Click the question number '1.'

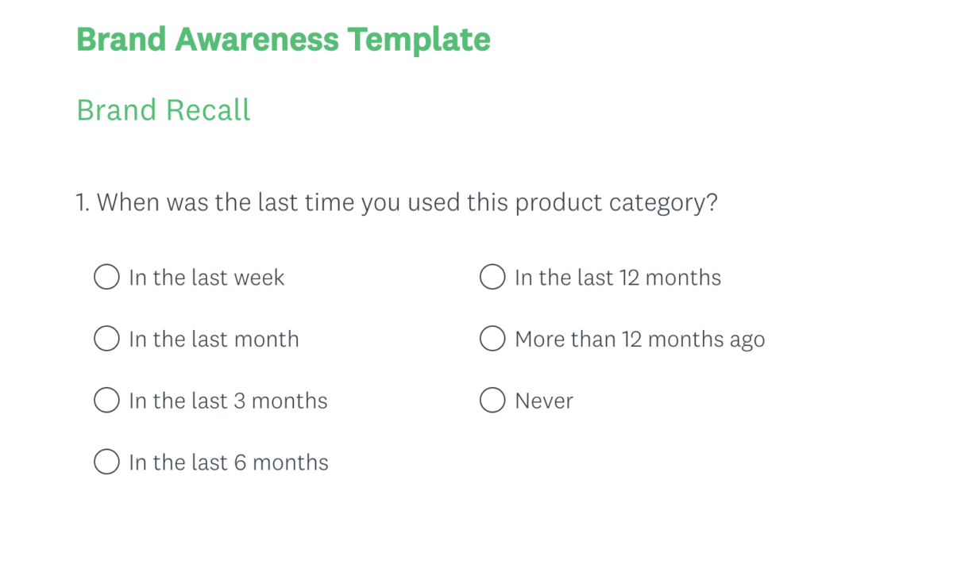click(83, 202)
